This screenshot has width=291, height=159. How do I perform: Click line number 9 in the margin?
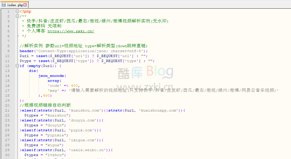8,51
